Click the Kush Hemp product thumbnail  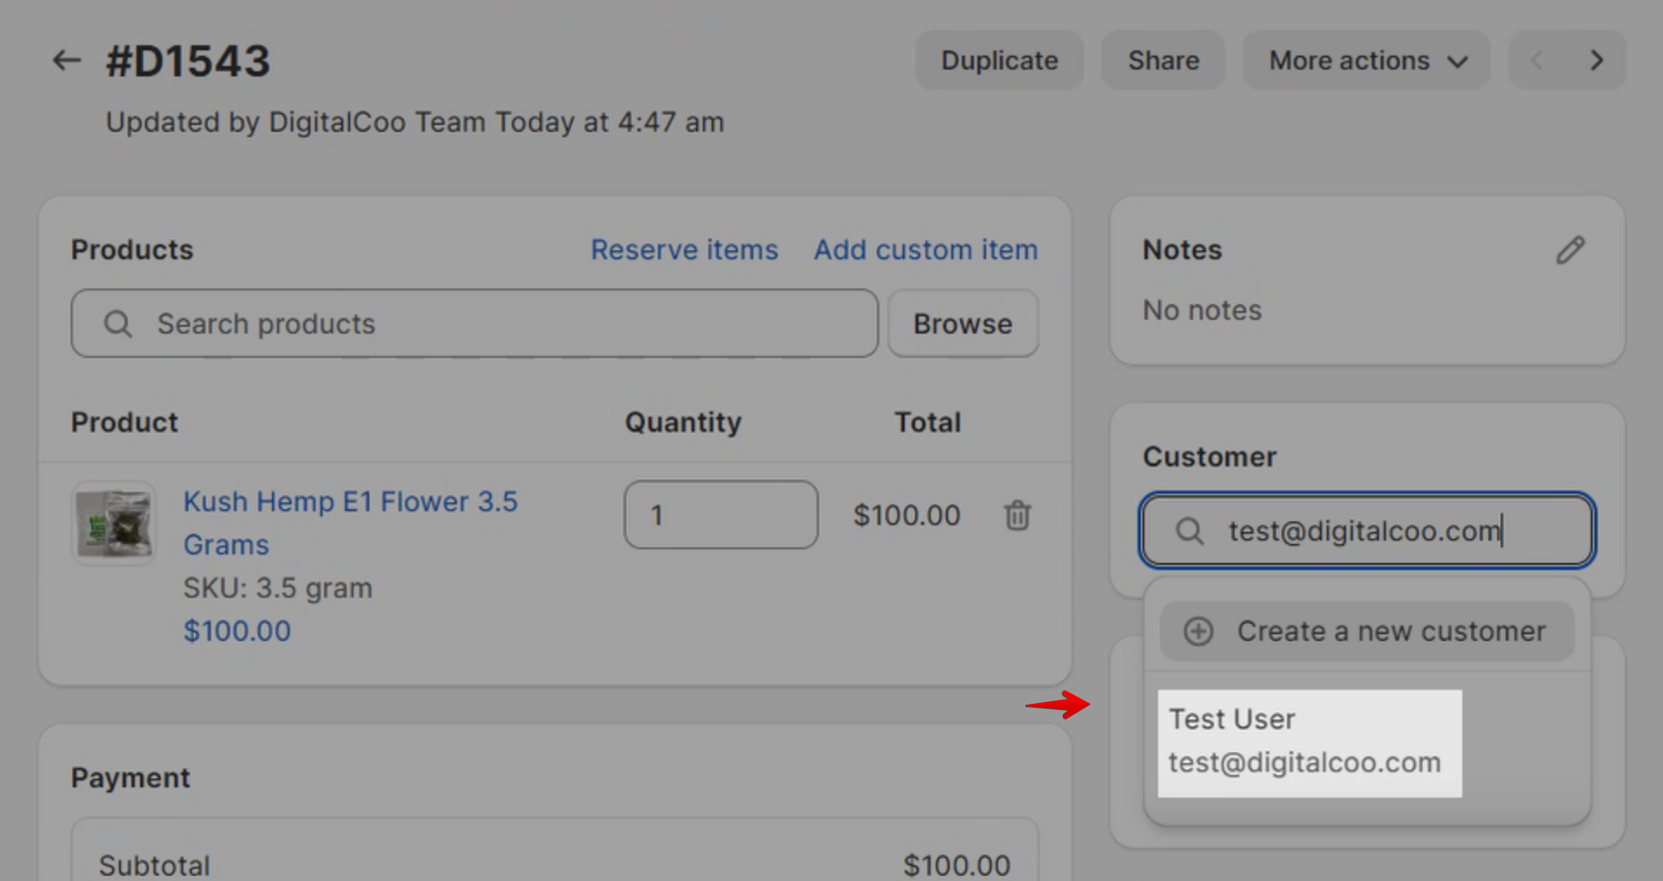(113, 523)
